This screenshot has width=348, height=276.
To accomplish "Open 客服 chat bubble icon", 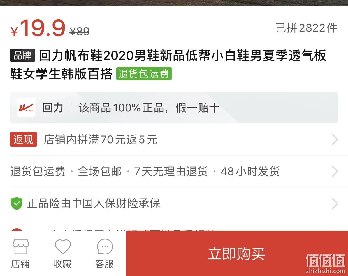I will click(x=105, y=247).
